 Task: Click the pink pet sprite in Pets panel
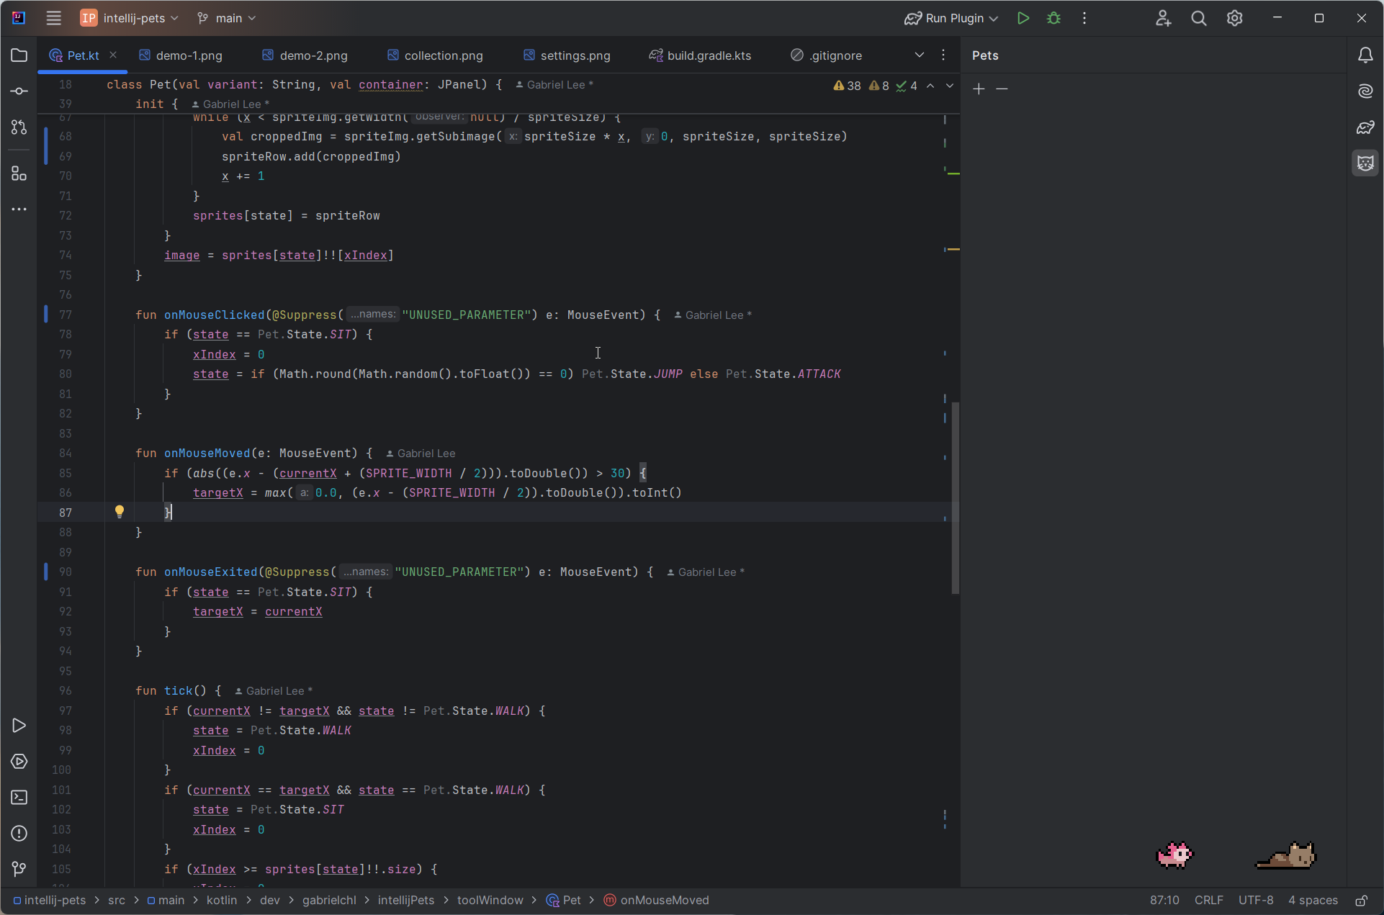click(1174, 855)
